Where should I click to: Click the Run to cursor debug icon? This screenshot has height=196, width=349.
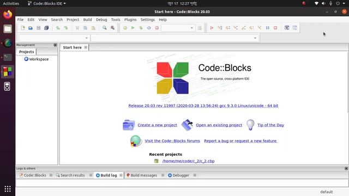point(220,28)
